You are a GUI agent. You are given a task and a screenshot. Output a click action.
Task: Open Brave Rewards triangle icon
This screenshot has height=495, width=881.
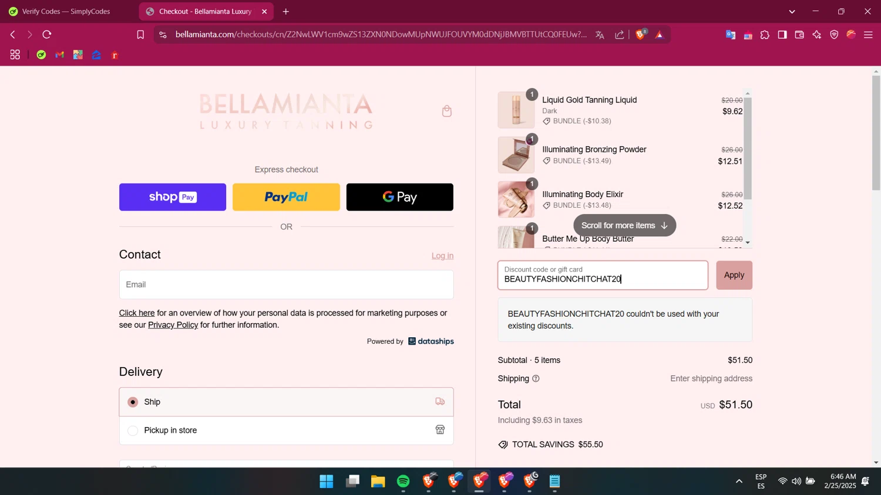click(x=660, y=35)
